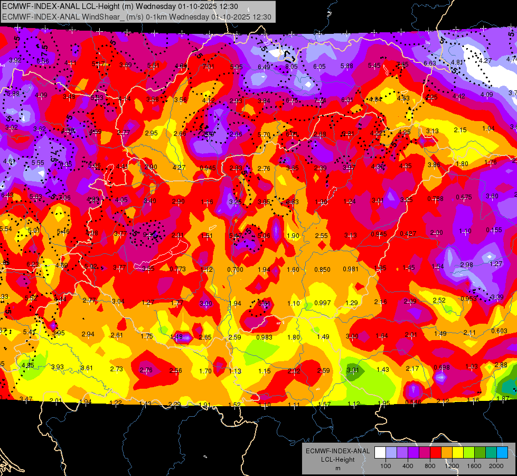
Task: Select the 0.603 wind shear value
Action: pyautogui.click(x=499, y=331)
